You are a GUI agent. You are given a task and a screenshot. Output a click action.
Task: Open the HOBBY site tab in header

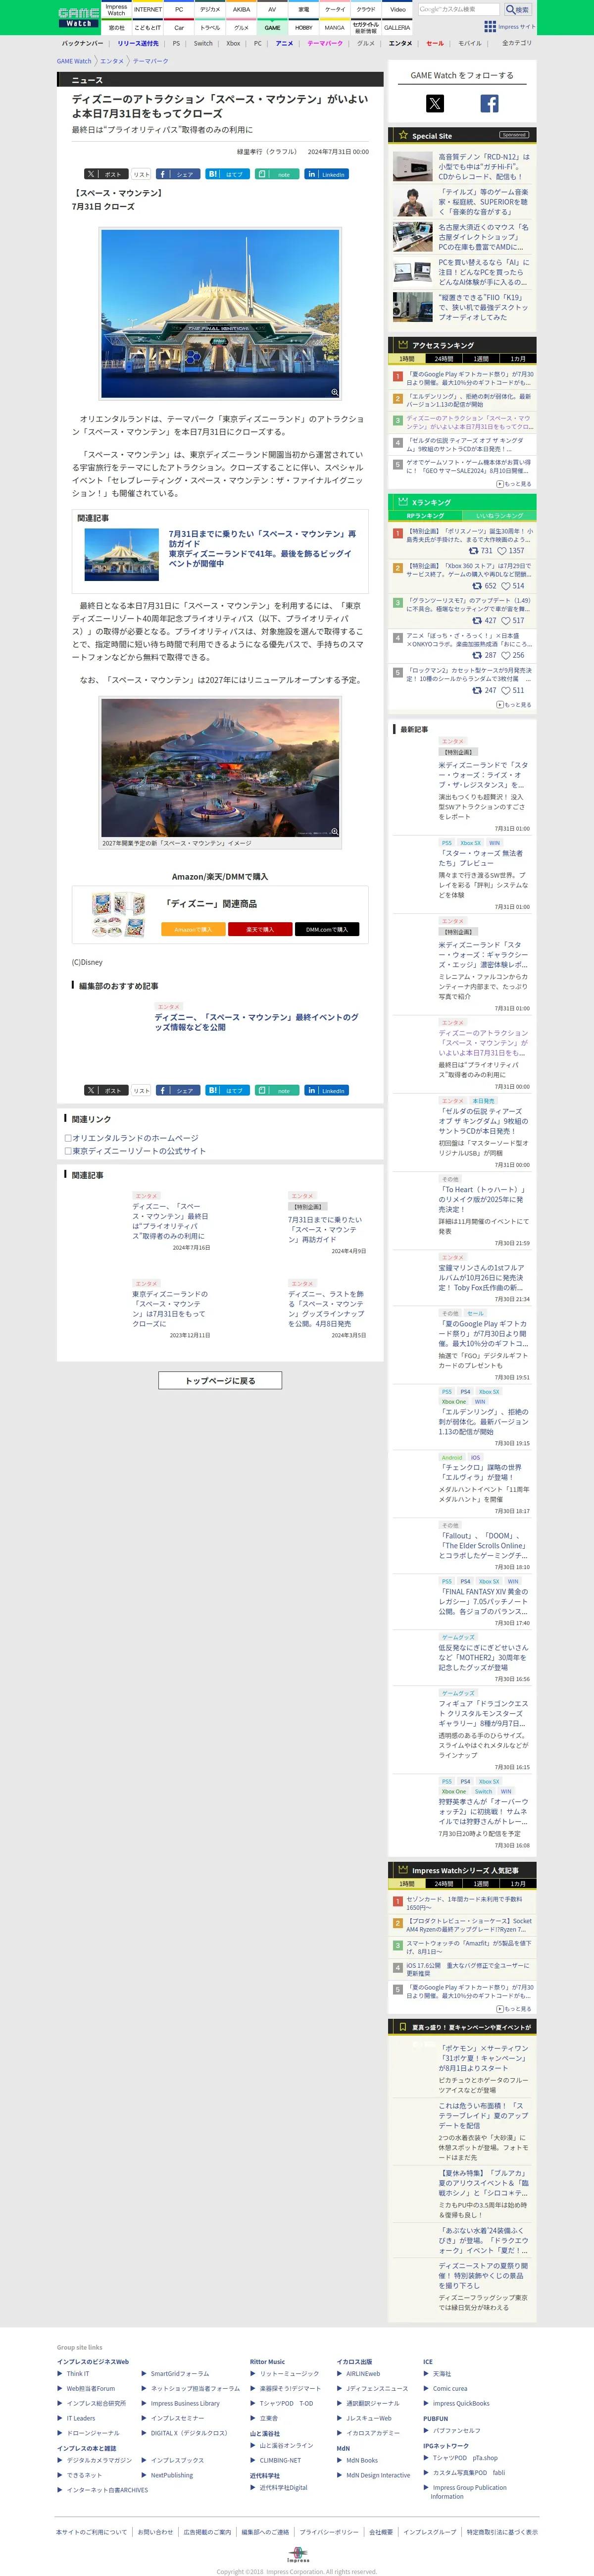point(304,27)
